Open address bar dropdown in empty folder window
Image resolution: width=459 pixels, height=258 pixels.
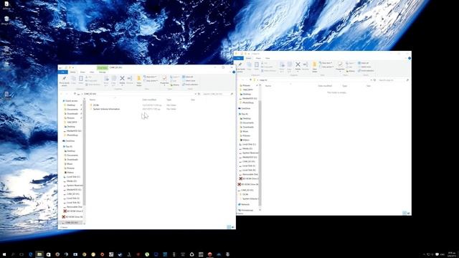(372, 80)
